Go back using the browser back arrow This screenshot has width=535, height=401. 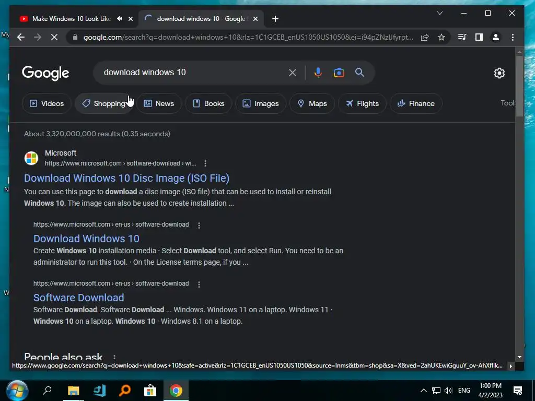coord(21,37)
